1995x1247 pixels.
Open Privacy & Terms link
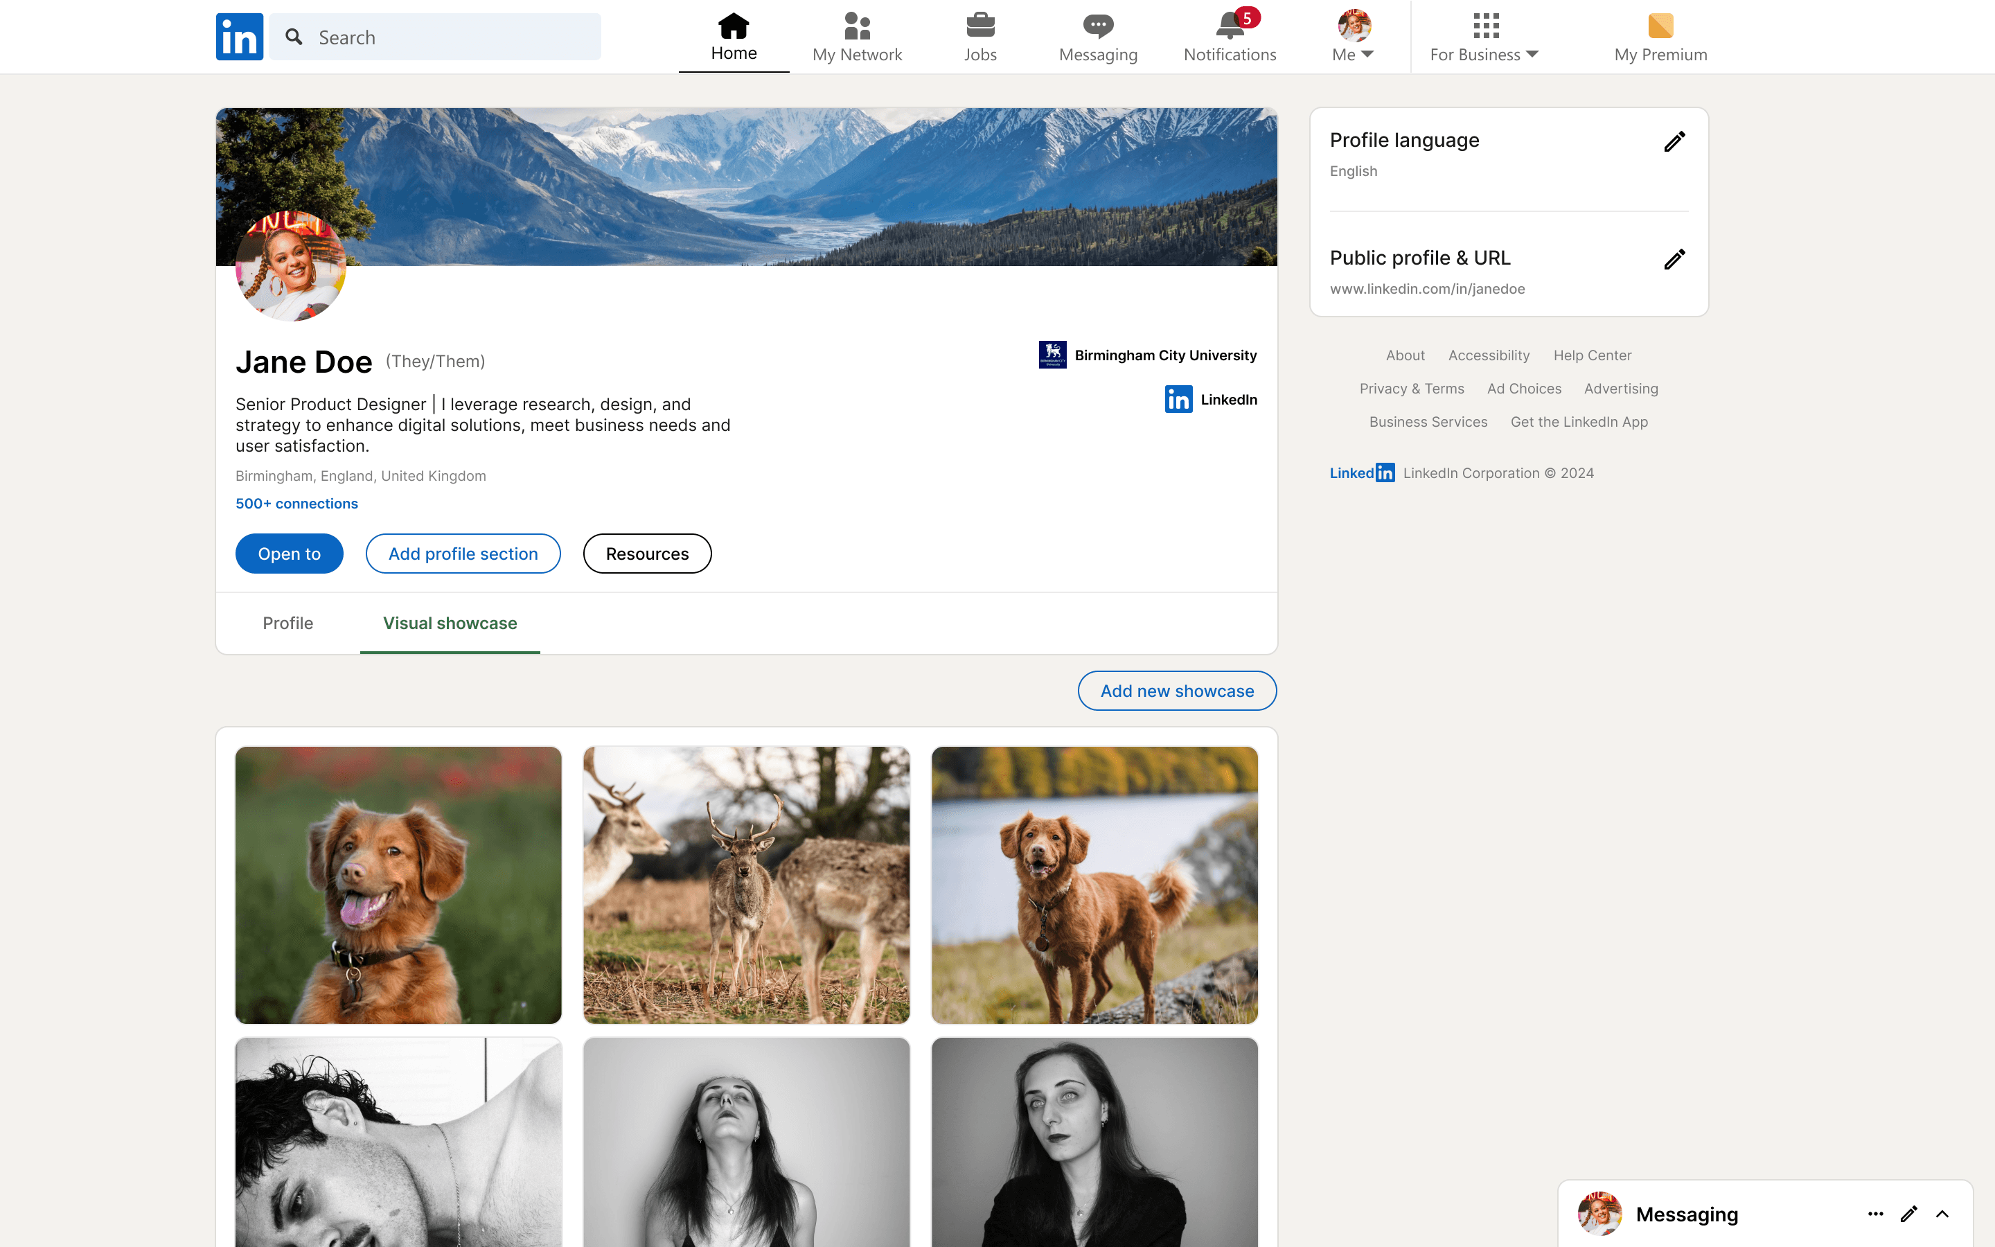tap(1411, 389)
